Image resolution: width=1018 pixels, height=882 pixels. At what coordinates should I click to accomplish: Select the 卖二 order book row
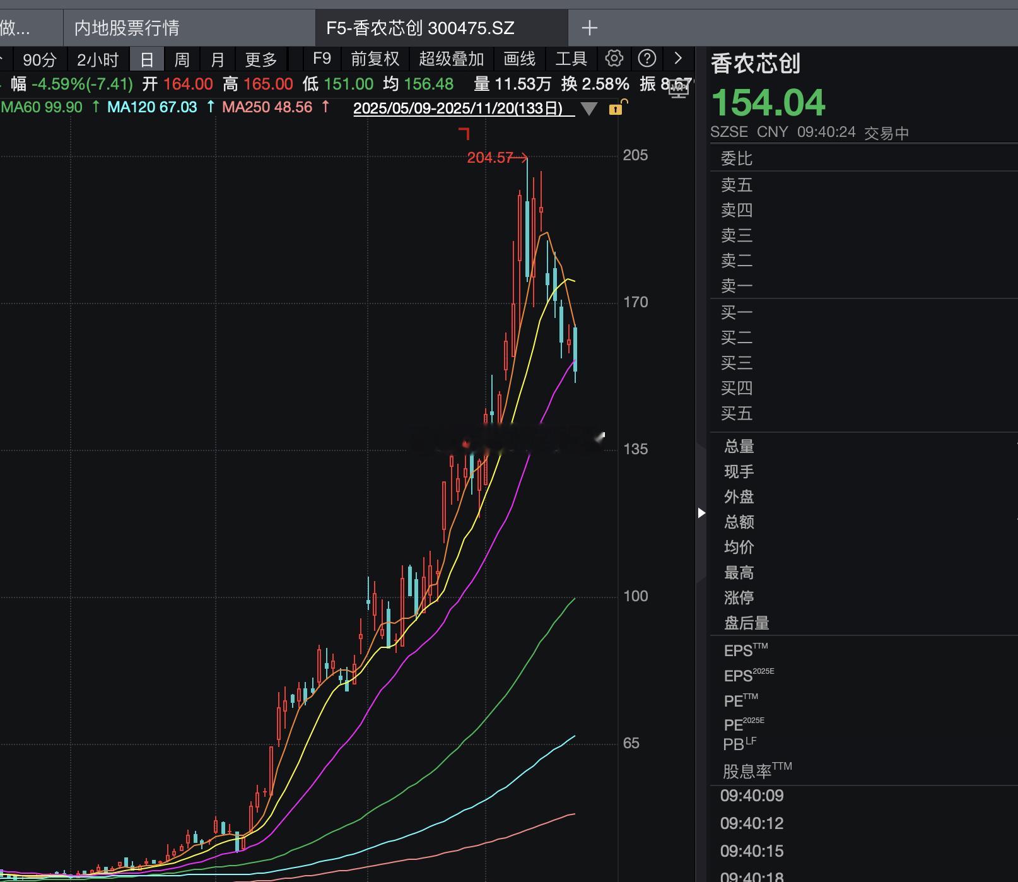864,261
